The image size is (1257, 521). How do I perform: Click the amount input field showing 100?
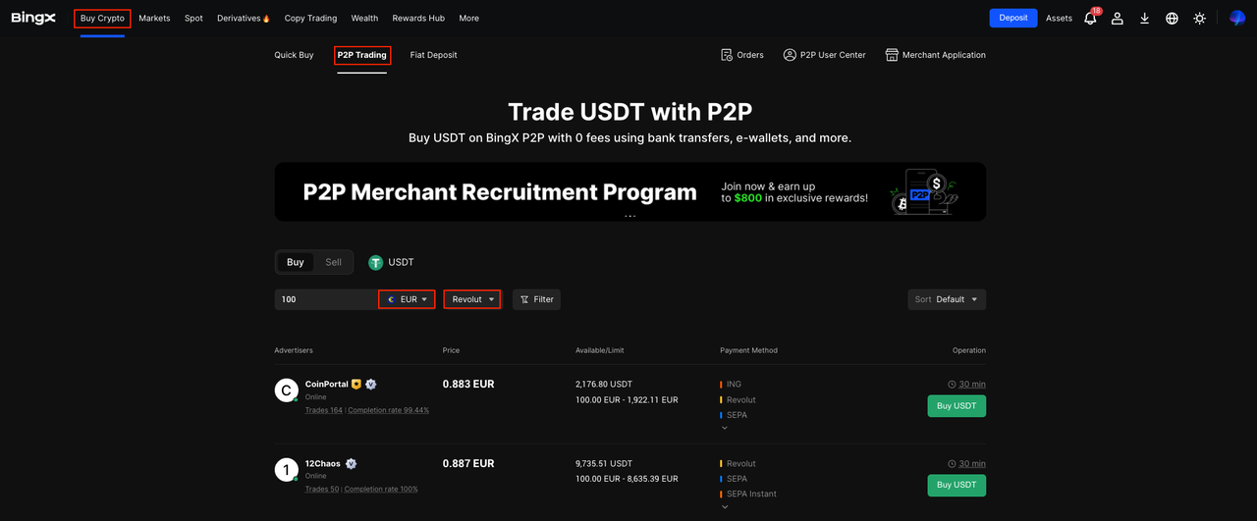point(324,299)
